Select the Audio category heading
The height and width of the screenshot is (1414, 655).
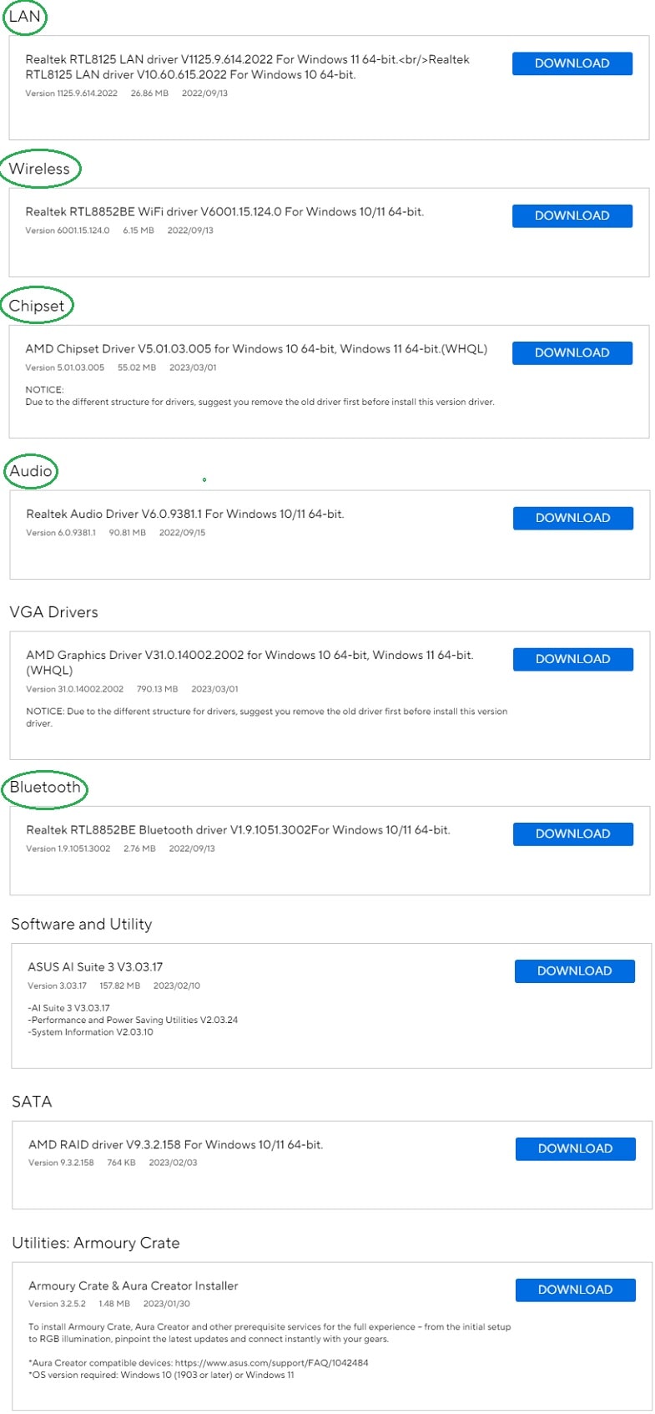tap(31, 471)
